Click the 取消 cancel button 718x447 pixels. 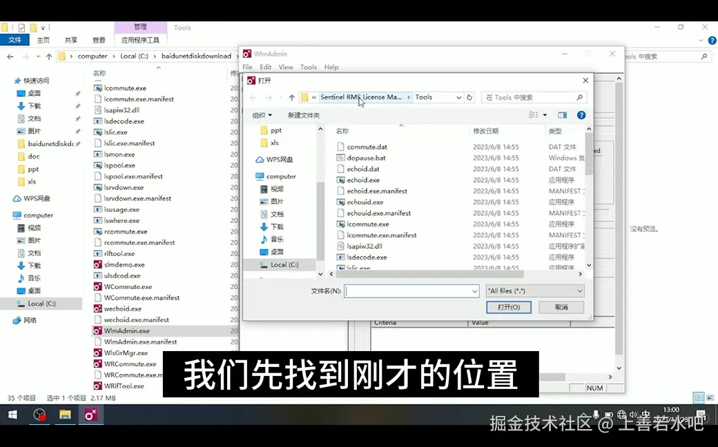click(x=561, y=307)
